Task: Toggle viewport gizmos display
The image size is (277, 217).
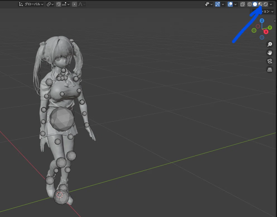Action: (218, 4)
